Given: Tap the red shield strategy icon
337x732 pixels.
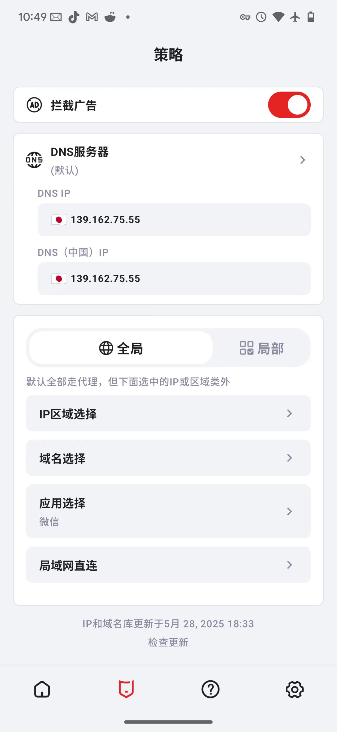Looking at the screenshot, I should click(126, 689).
